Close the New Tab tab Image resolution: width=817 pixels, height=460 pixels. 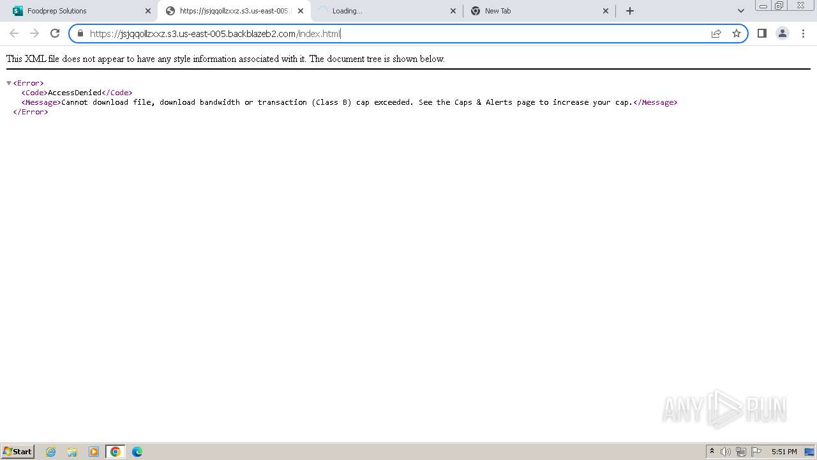point(606,11)
